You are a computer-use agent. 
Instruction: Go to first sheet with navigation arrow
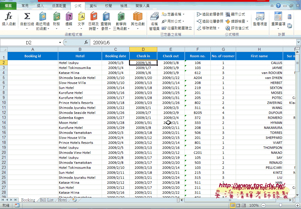(3, 200)
